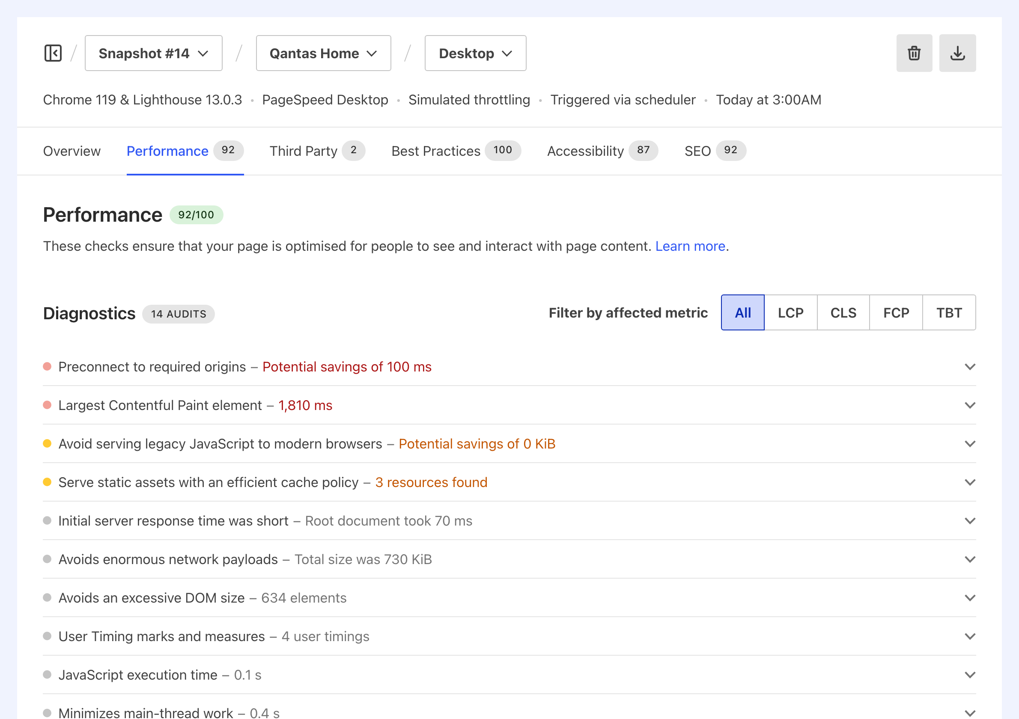The image size is (1019, 719).
Task: Select the All metrics filter
Action: (742, 312)
